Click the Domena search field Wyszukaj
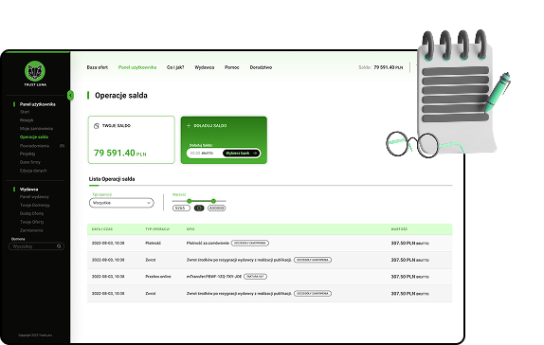The width and height of the screenshot is (544, 345). pyautogui.click(x=36, y=246)
